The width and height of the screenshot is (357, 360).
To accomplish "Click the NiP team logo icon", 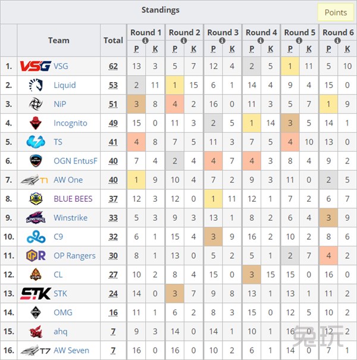I will click(35, 104).
